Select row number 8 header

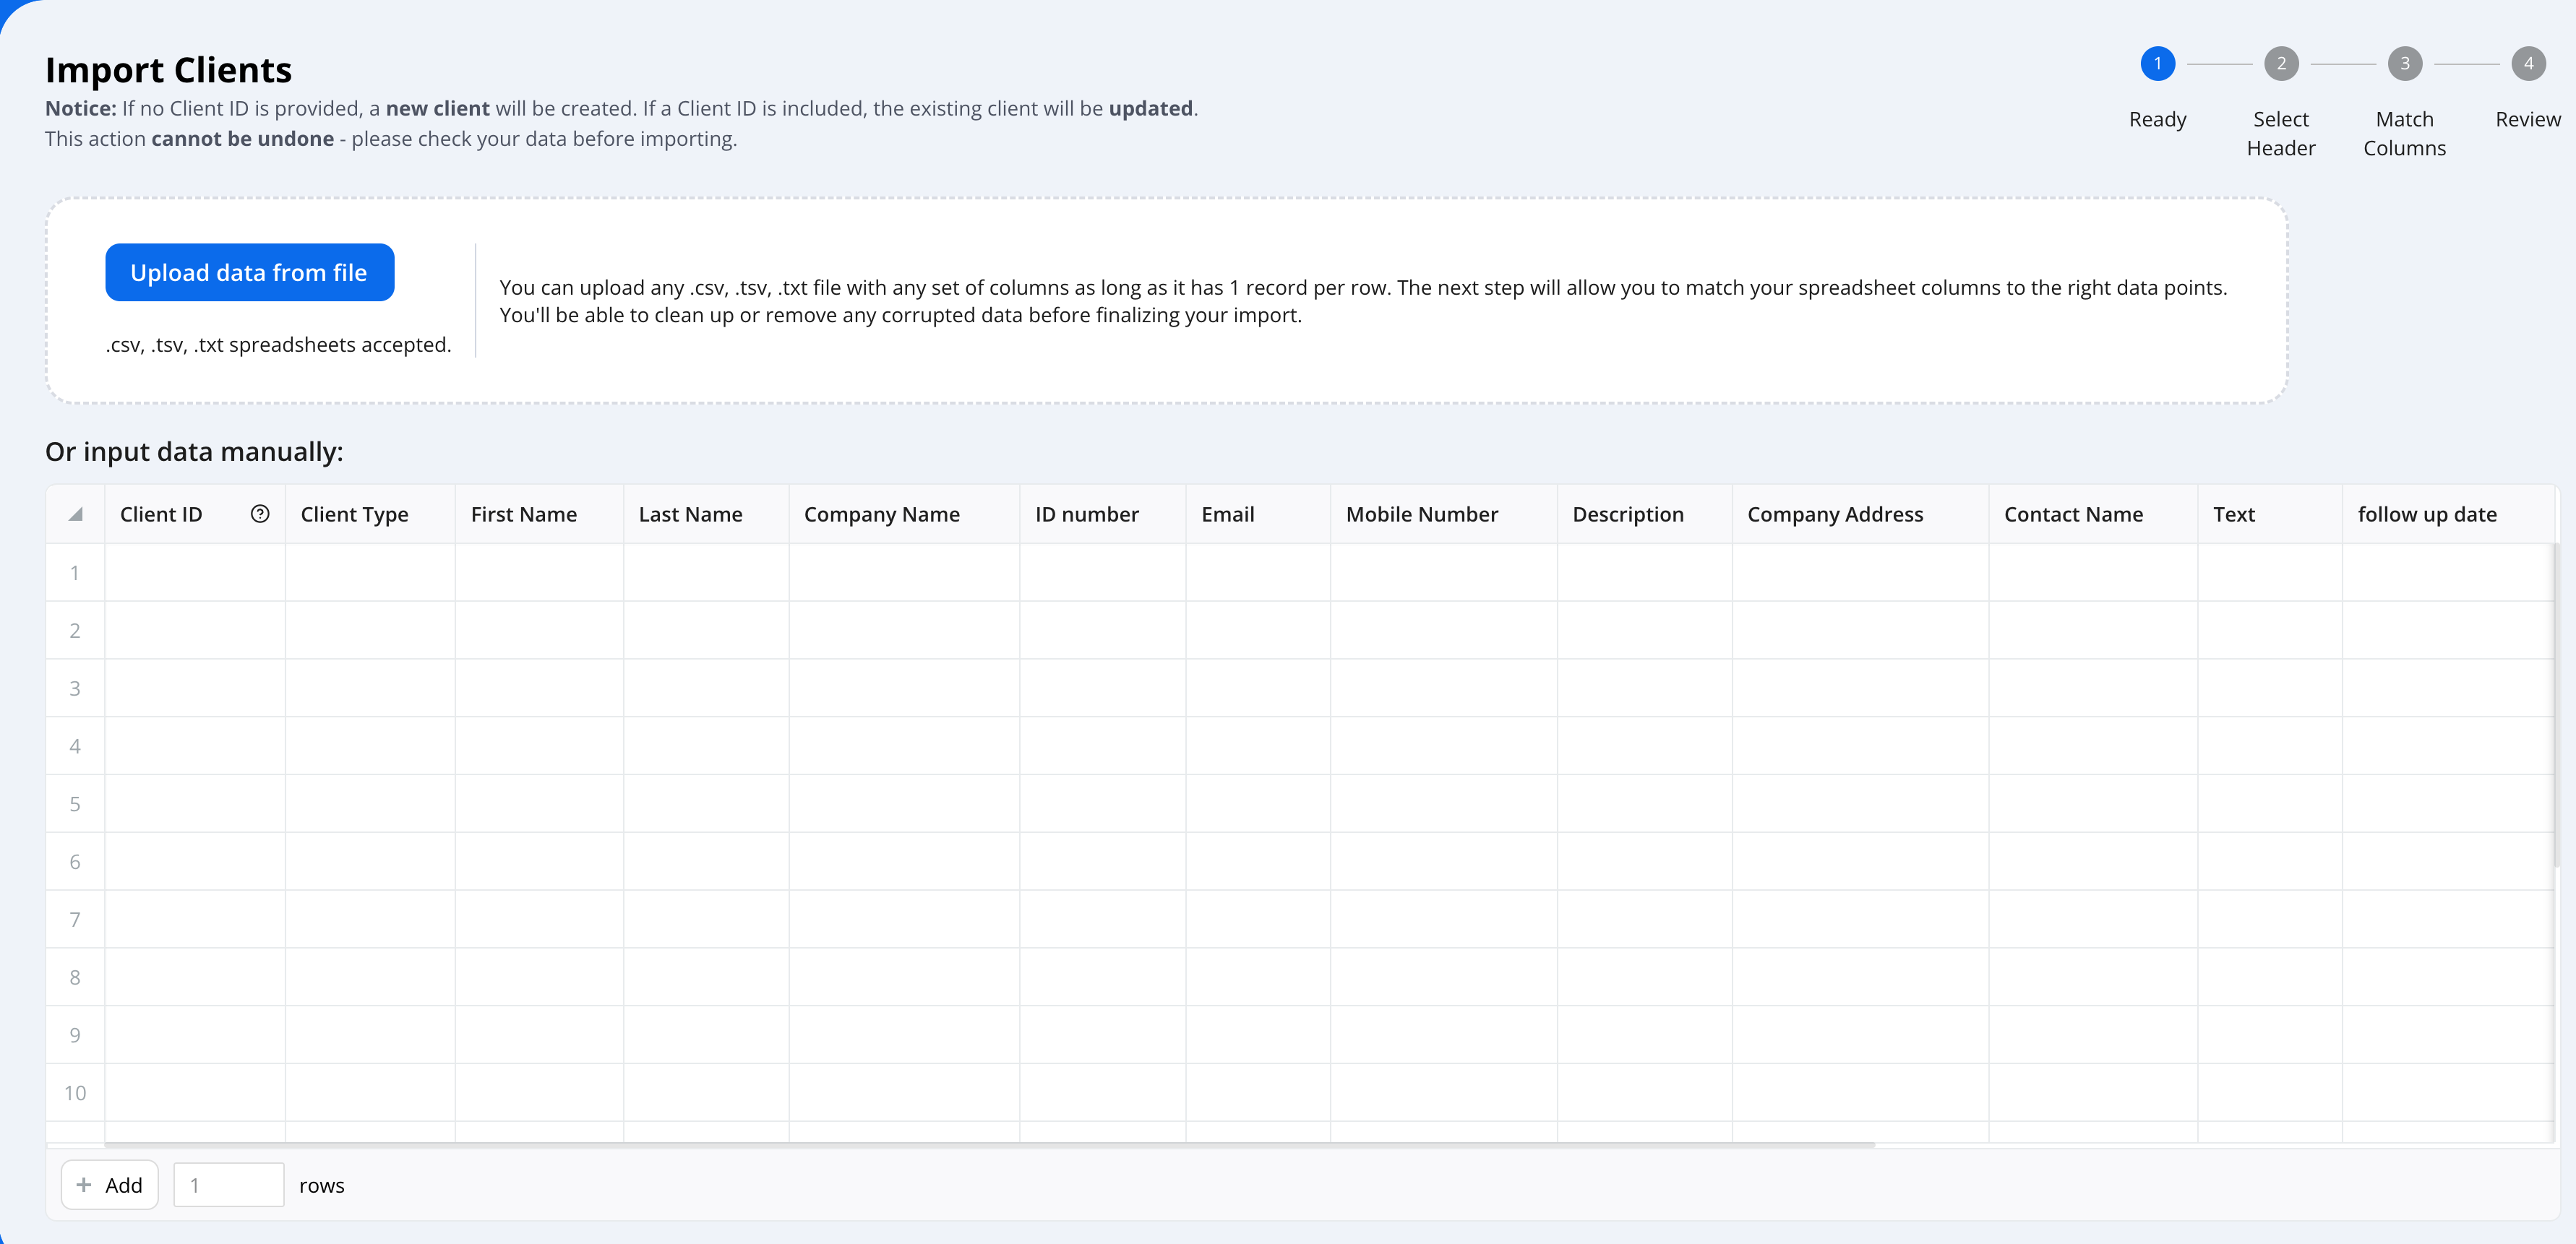coord(75,977)
